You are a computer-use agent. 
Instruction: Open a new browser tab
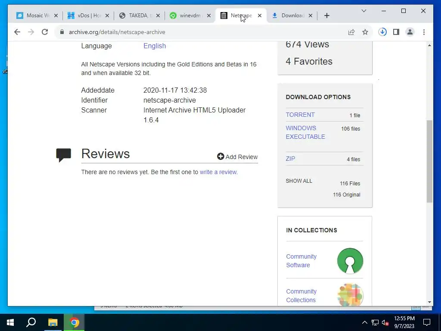click(x=327, y=16)
